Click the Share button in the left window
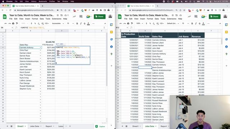230x129 pixels. 100,16
